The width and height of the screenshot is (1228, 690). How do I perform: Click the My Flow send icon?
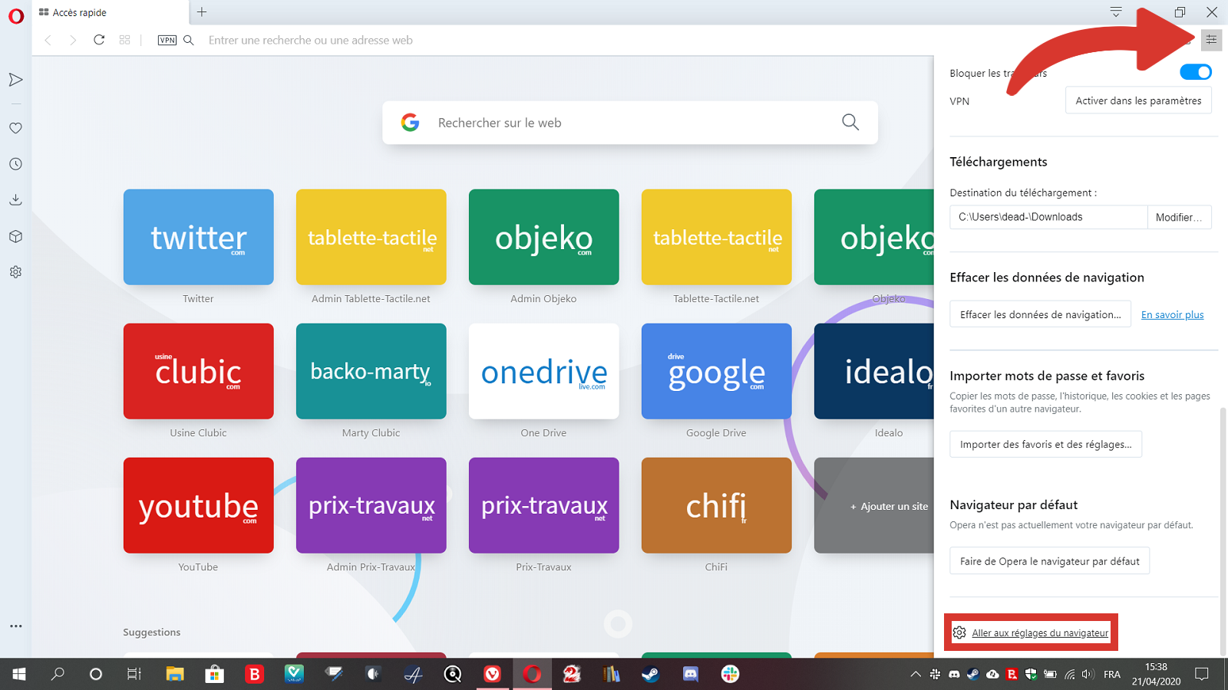click(x=15, y=80)
